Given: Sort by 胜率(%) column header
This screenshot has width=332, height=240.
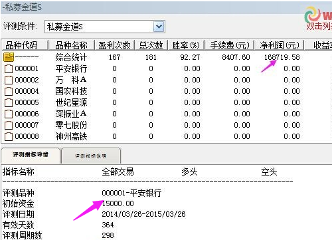Looking at the screenshot, I should coord(186,45).
